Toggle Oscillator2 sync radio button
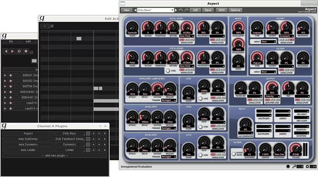Screen dimensions: 318x177 coord(168,71)
